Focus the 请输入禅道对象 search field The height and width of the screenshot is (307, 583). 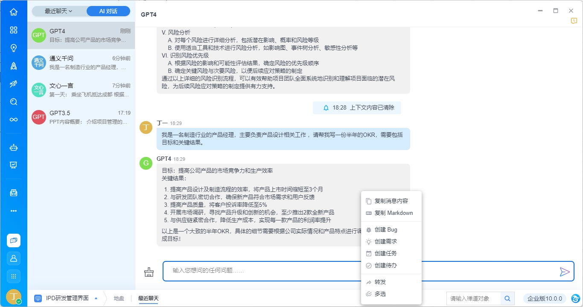[474, 298]
